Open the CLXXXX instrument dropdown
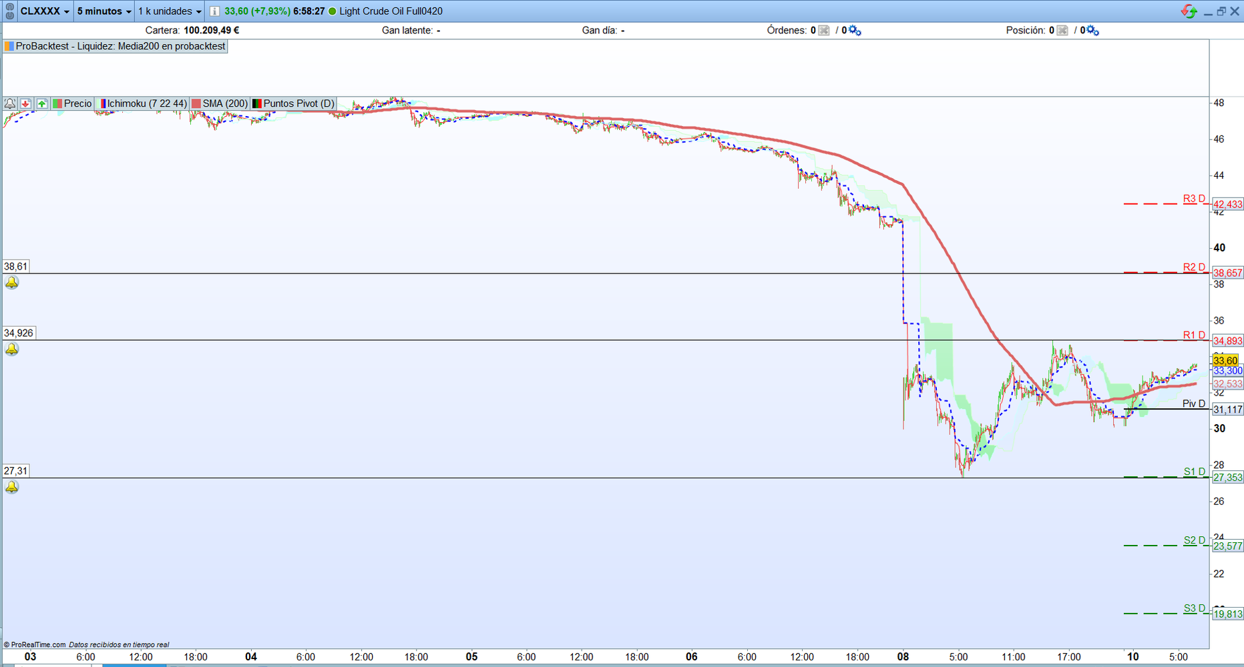This screenshot has width=1244, height=667. point(41,11)
